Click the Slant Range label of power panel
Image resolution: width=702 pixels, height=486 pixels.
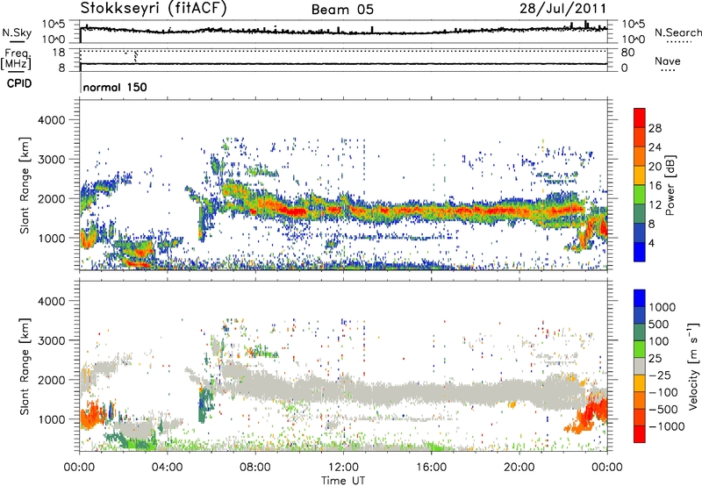coord(25,185)
